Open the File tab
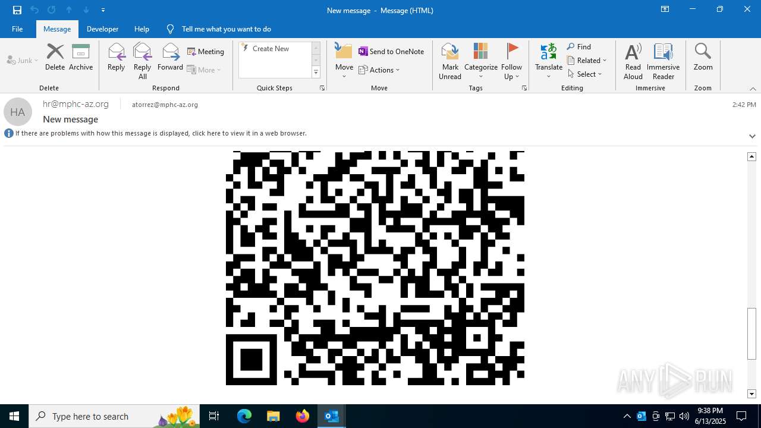This screenshot has height=428, width=761. pyautogui.click(x=17, y=29)
